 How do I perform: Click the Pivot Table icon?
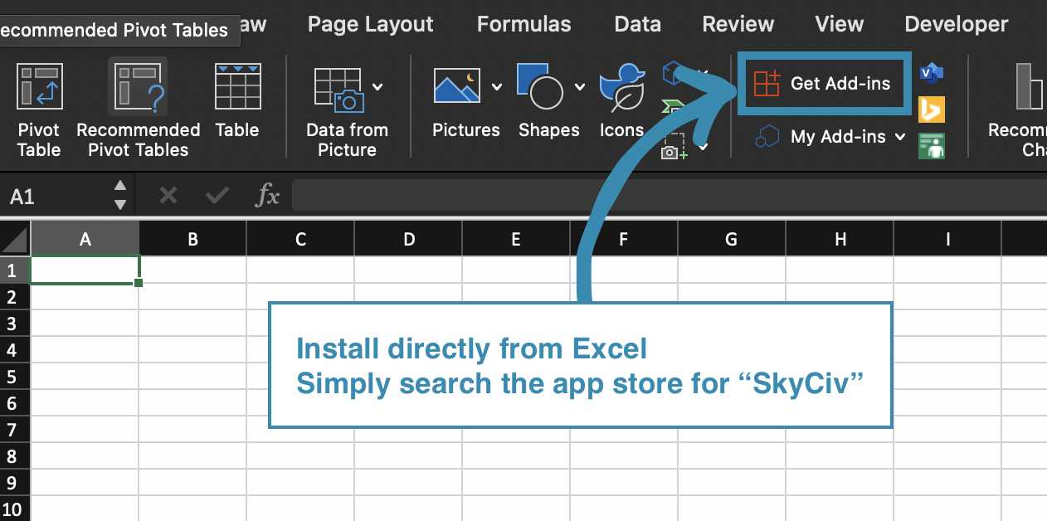[x=39, y=87]
